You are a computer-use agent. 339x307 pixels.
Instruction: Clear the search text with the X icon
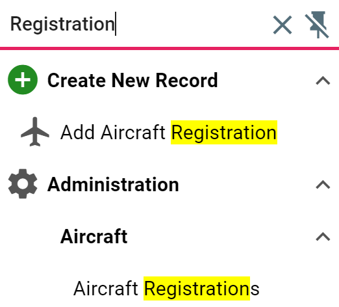pos(282,25)
